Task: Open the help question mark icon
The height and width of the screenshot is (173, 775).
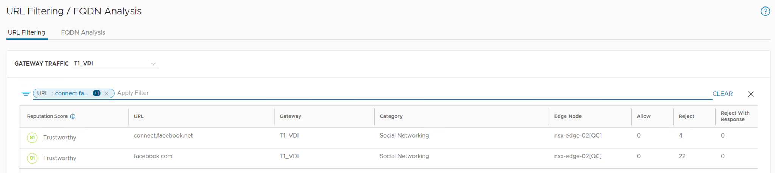Action: click(x=765, y=11)
